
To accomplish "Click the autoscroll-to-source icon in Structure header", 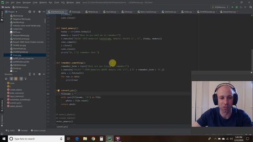I will click(30, 74).
